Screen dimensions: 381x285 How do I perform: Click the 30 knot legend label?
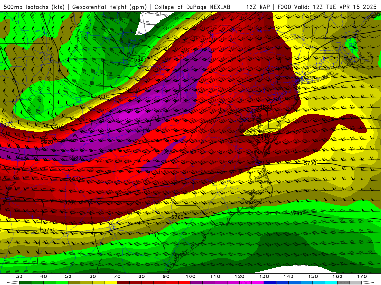click(x=19, y=276)
